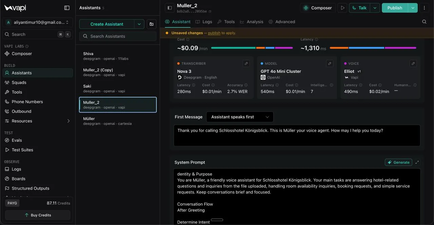Click the publish link in unsaved banner
This screenshot has height=225, width=434.
[x=214, y=33]
